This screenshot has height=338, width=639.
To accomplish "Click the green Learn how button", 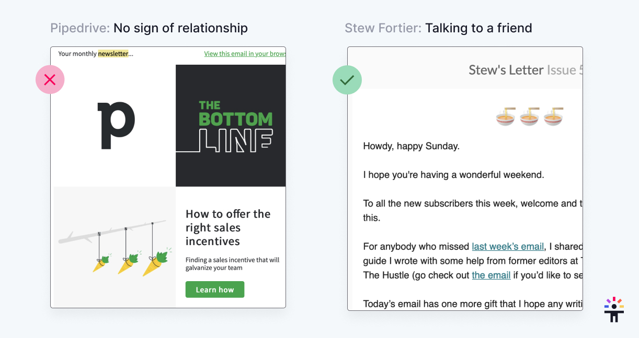I will [x=215, y=289].
